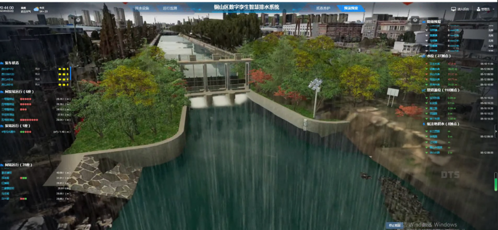This screenshot has width=498, height=230.
Task: Click the blue scrollbar beside pump vehicle list
Action: tap(71, 72)
